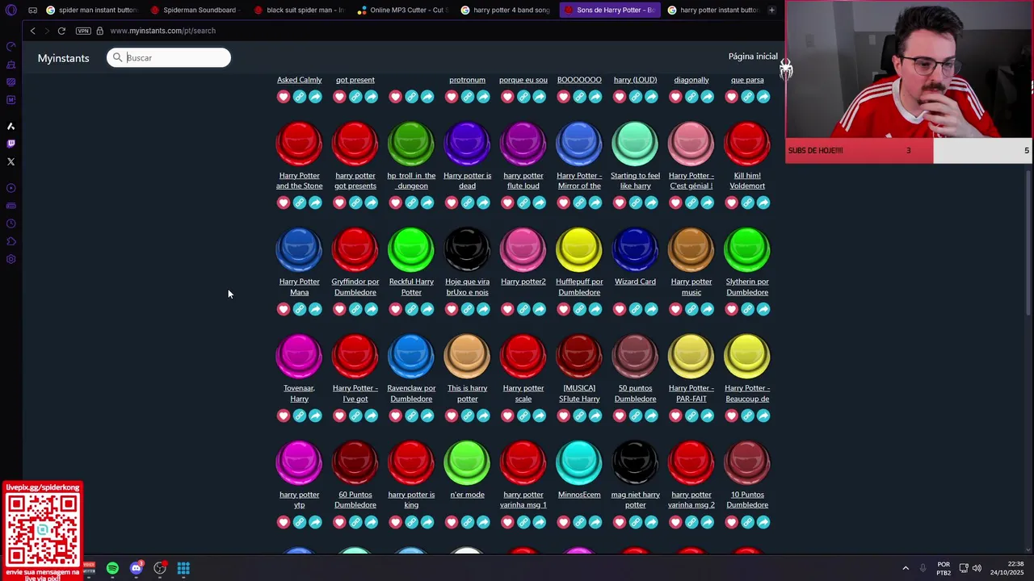Switch to 'spider man instant button' tab
Screen dimensions: 1034x581
[x=92, y=10]
